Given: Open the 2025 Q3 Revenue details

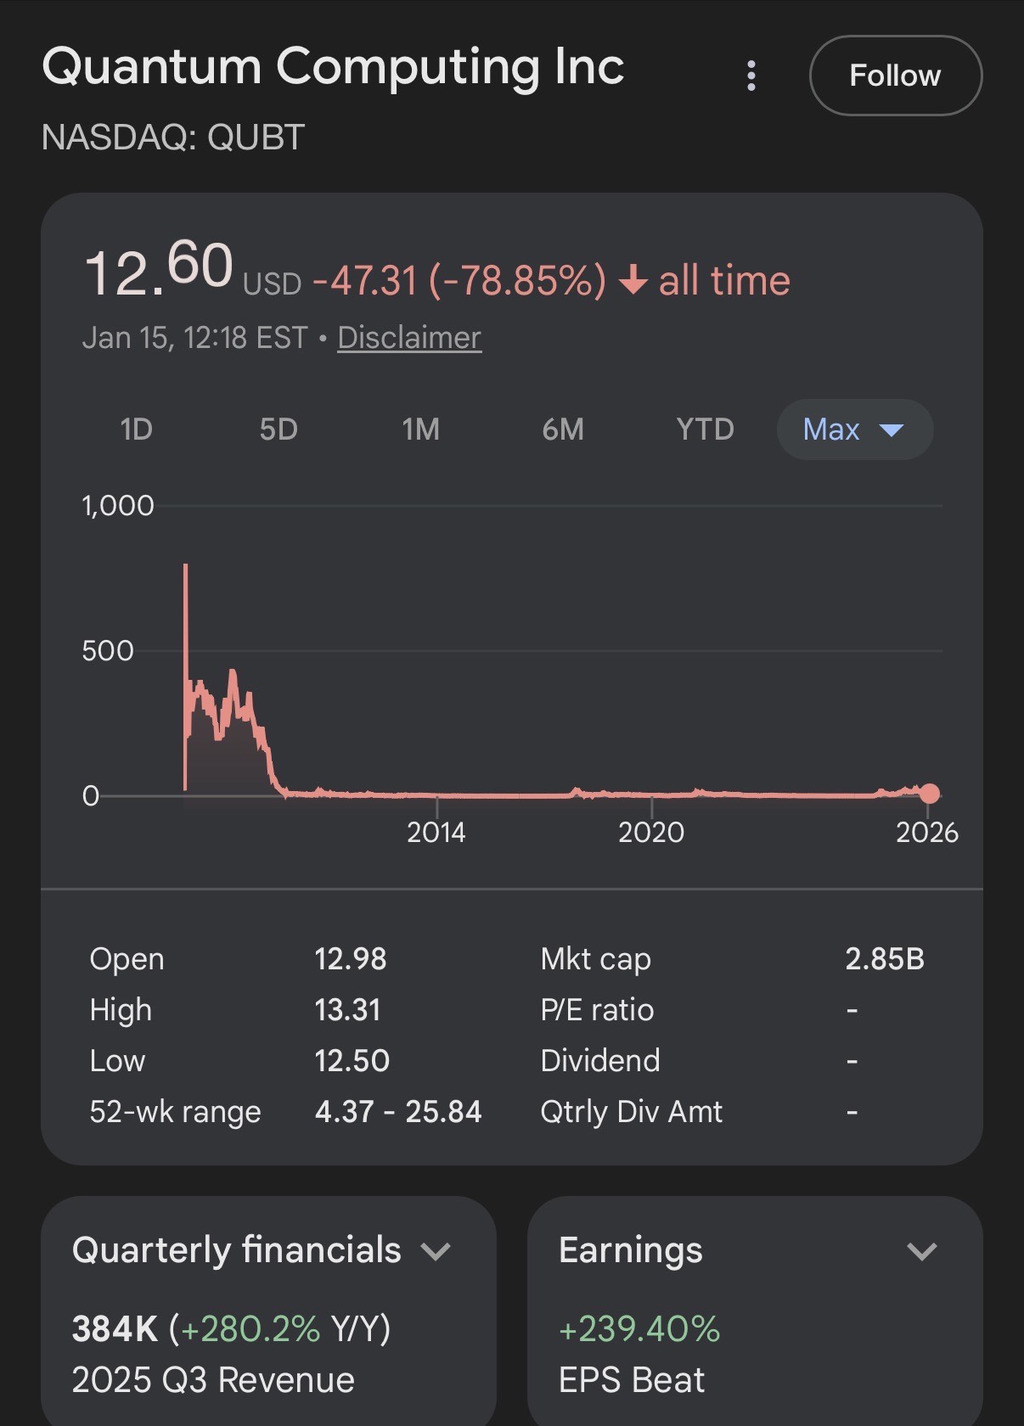Looking at the screenshot, I should click(x=213, y=1380).
